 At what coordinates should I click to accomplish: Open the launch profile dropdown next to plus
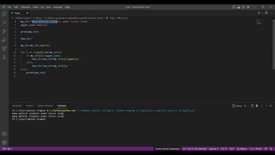click(248, 106)
